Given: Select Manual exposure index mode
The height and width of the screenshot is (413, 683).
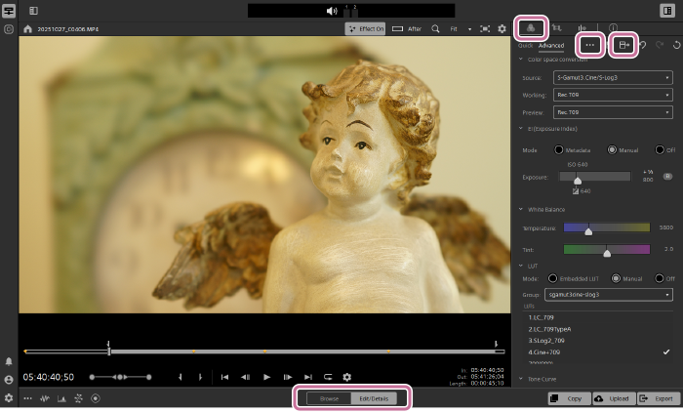Looking at the screenshot, I should coord(612,149).
